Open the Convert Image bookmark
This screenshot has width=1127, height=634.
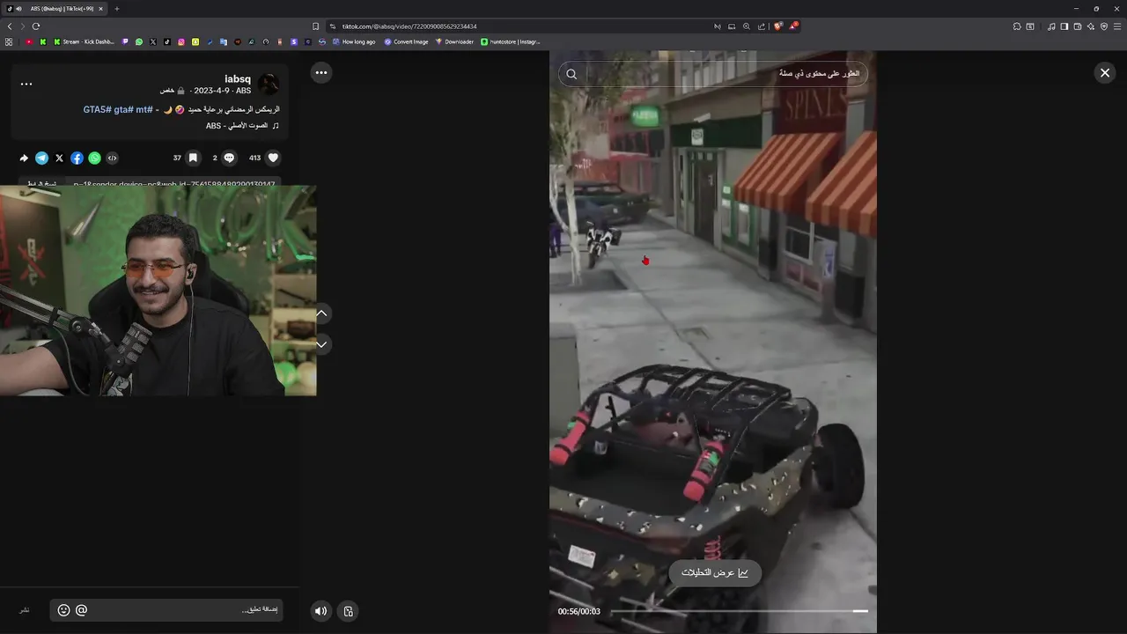406,41
